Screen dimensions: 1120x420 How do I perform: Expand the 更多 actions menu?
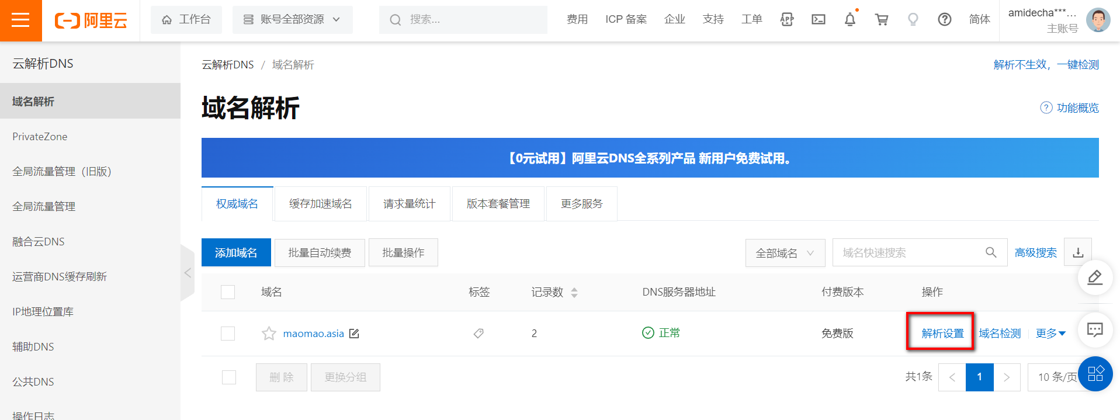[x=1050, y=334]
